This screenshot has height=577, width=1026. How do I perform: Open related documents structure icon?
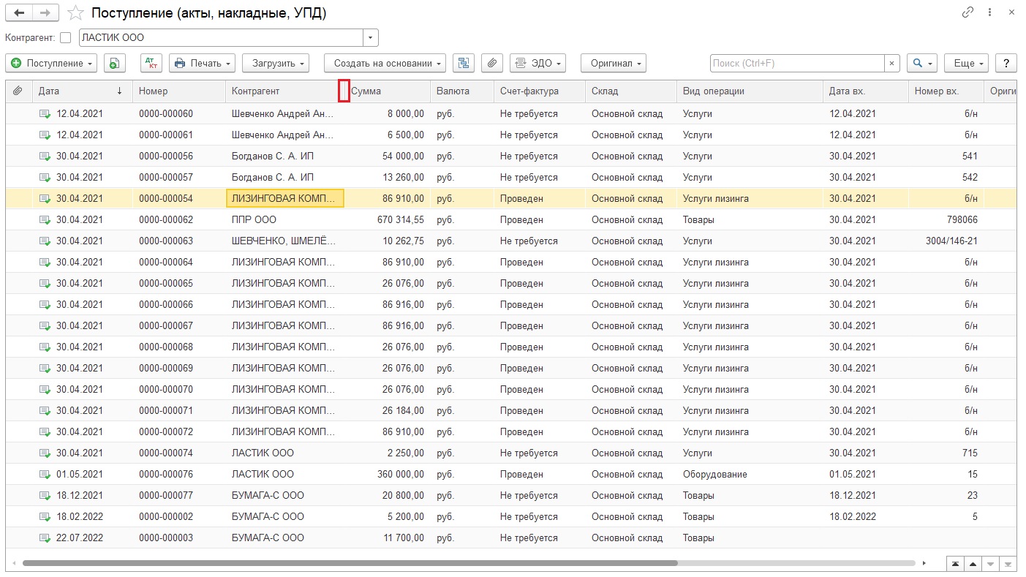pyautogui.click(x=464, y=64)
